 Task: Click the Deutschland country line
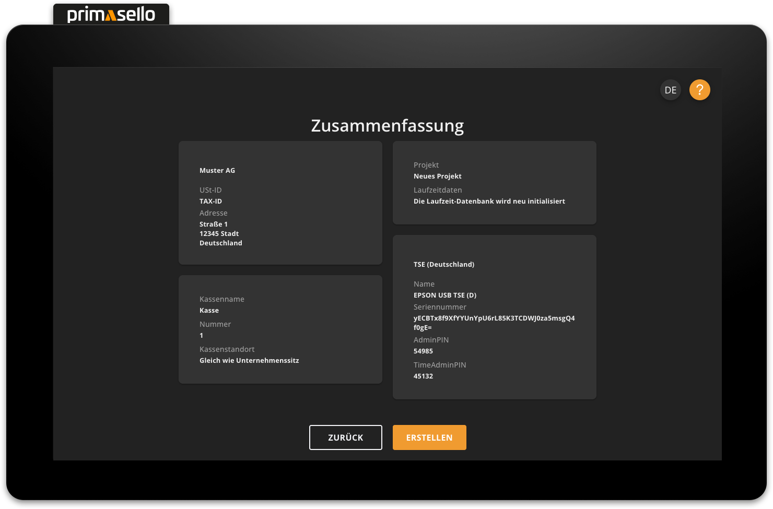(x=220, y=243)
